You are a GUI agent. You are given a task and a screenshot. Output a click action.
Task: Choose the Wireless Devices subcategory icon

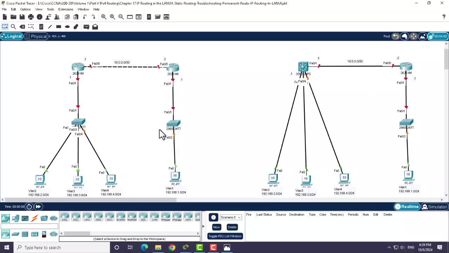pyautogui.click(x=34, y=234)
